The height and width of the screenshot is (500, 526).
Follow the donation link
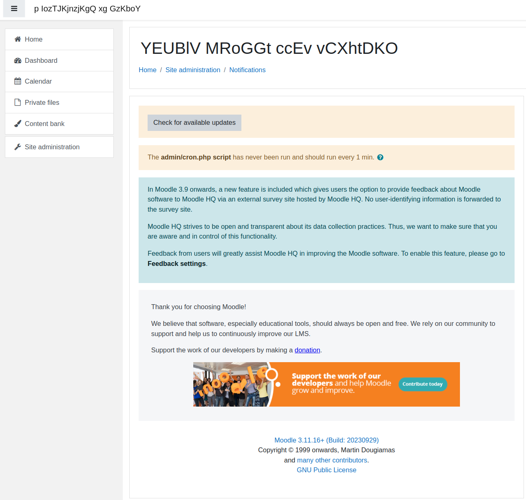point(307,350)
